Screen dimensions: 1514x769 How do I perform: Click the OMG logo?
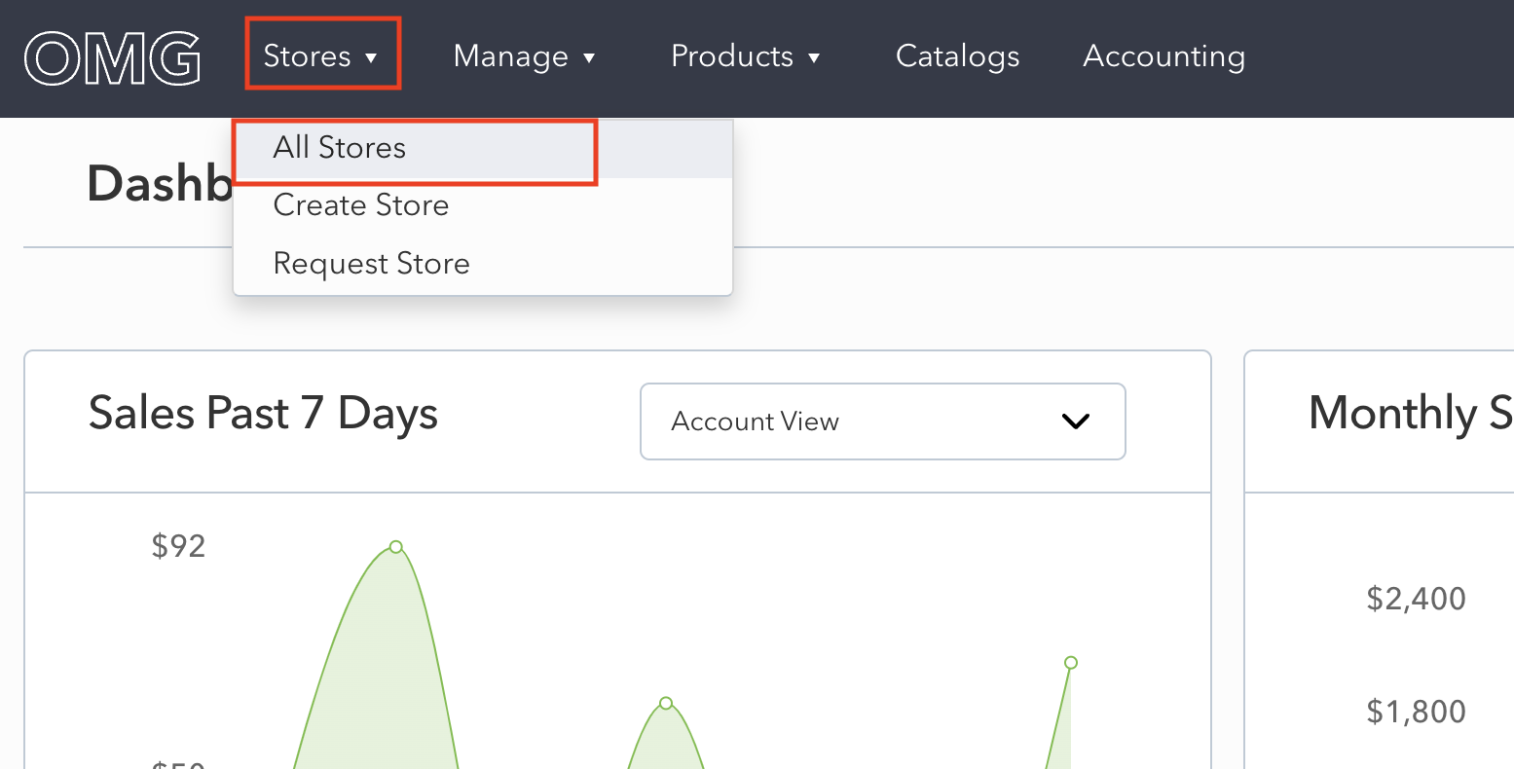pos(112,59)
